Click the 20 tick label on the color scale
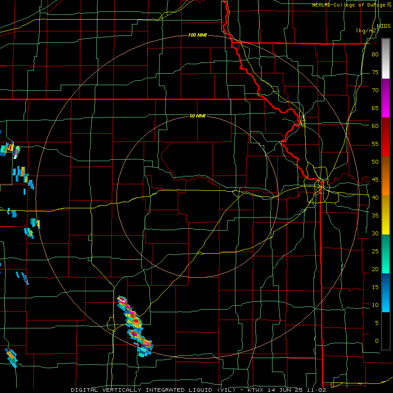 [x=375, y=269]
